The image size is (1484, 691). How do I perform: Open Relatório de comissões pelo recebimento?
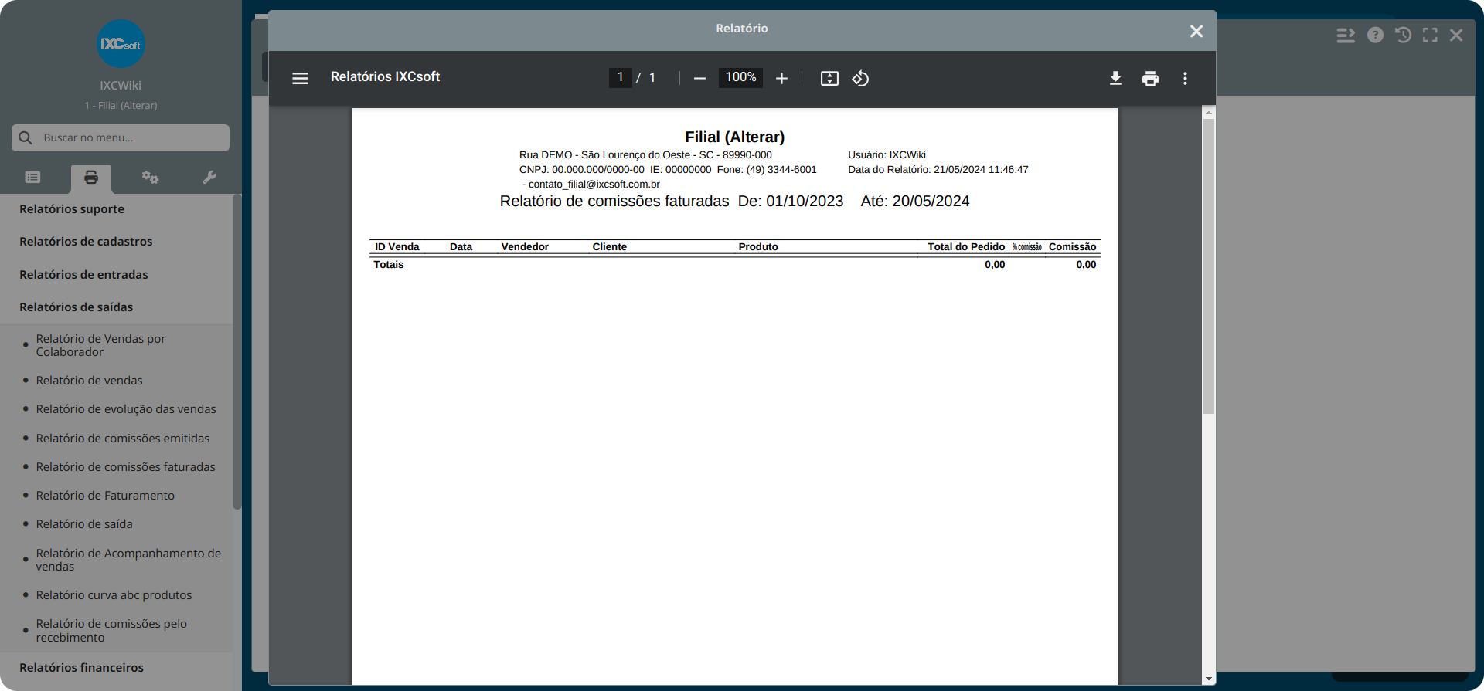[x=111, y=631]
